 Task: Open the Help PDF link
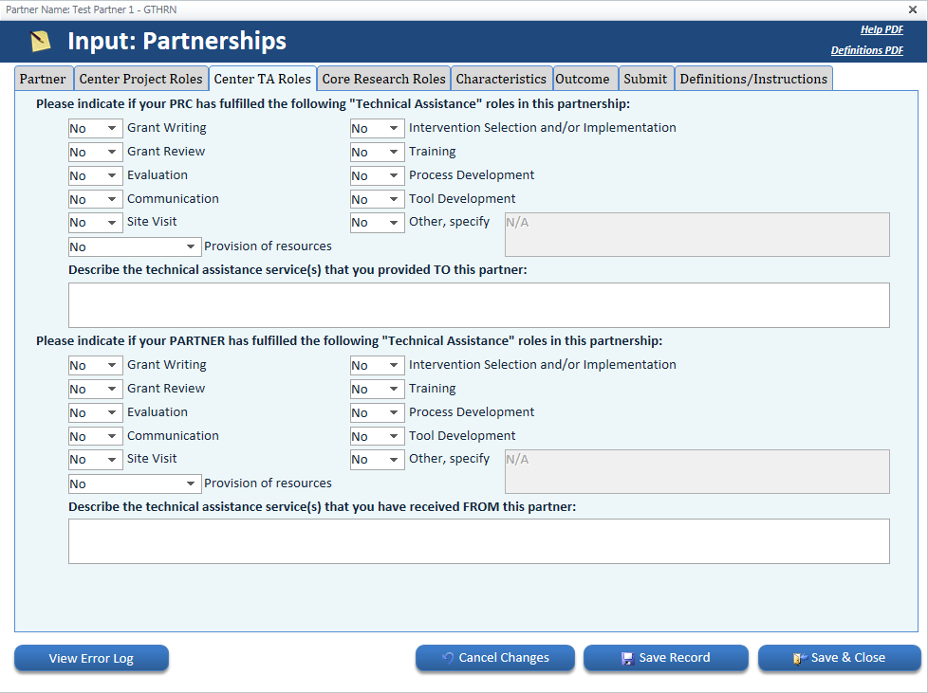882,30
